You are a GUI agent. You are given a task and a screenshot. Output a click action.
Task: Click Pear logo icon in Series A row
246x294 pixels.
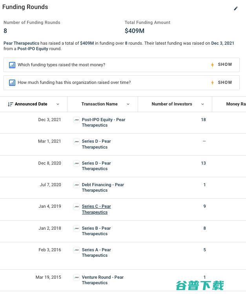77,250
